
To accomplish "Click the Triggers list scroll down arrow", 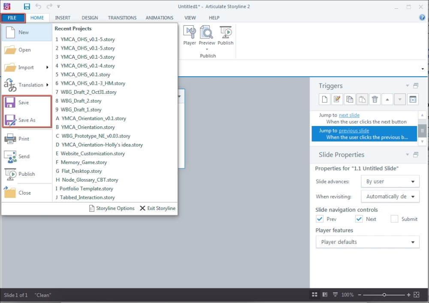I will click(422, 141).
